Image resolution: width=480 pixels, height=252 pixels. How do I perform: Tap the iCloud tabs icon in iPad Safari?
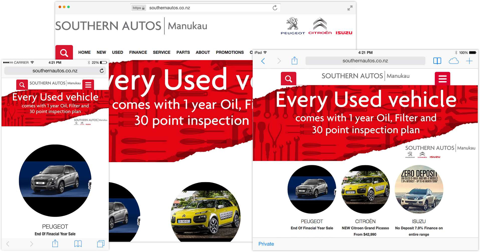point(454,61)
